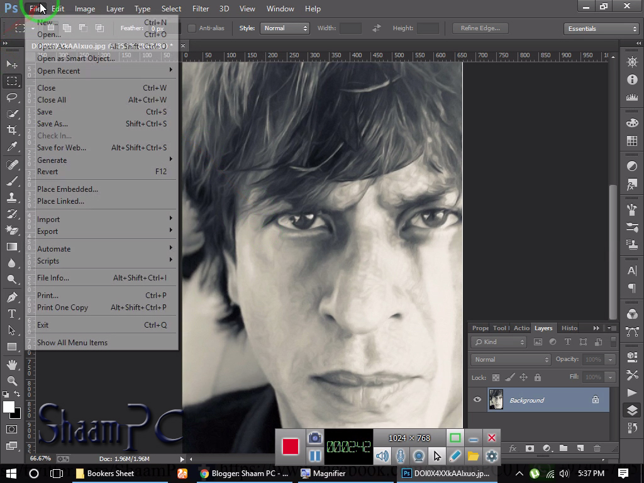Select the Dodge tool
The image size is (644, 483).
click(12, 280)
